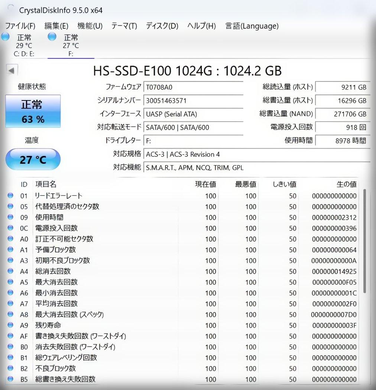
Task: Select the 代替処理済のセクタ数 attribute name
Action: [x=67, y=207]
